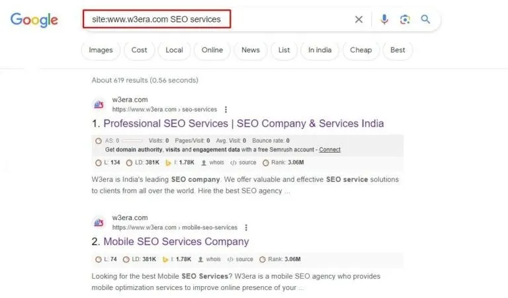The width and height of the screenshot is (508, 298).
Task: Open whois for second result
Action: pyautogui.click(x=209, y=259)
